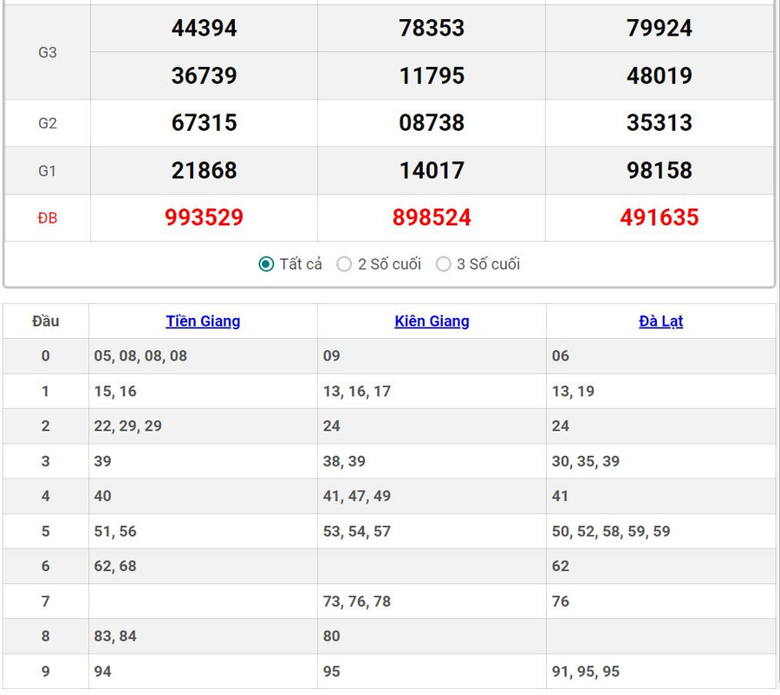The image size is (780, 695).
Task: Click the red "ĐB" row label
Action: [48, 218]
